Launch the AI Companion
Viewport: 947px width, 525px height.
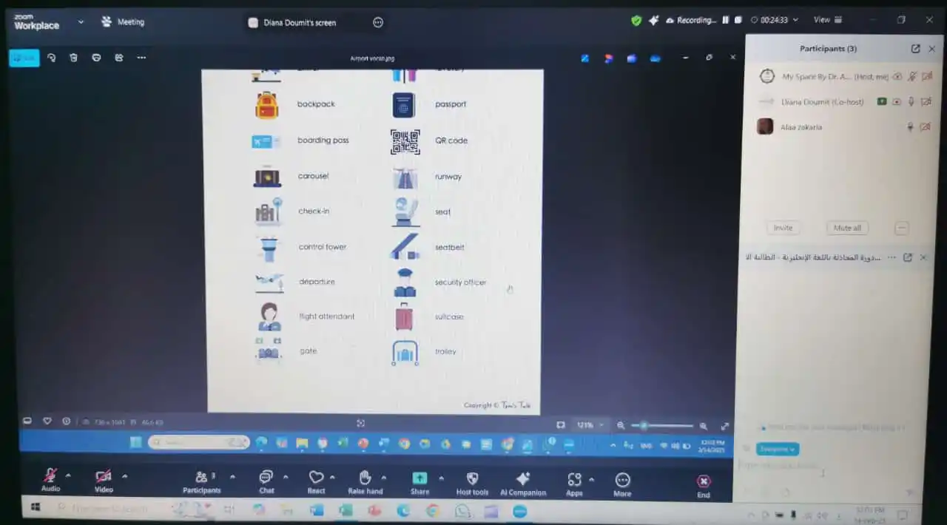[x=523, y=478]
